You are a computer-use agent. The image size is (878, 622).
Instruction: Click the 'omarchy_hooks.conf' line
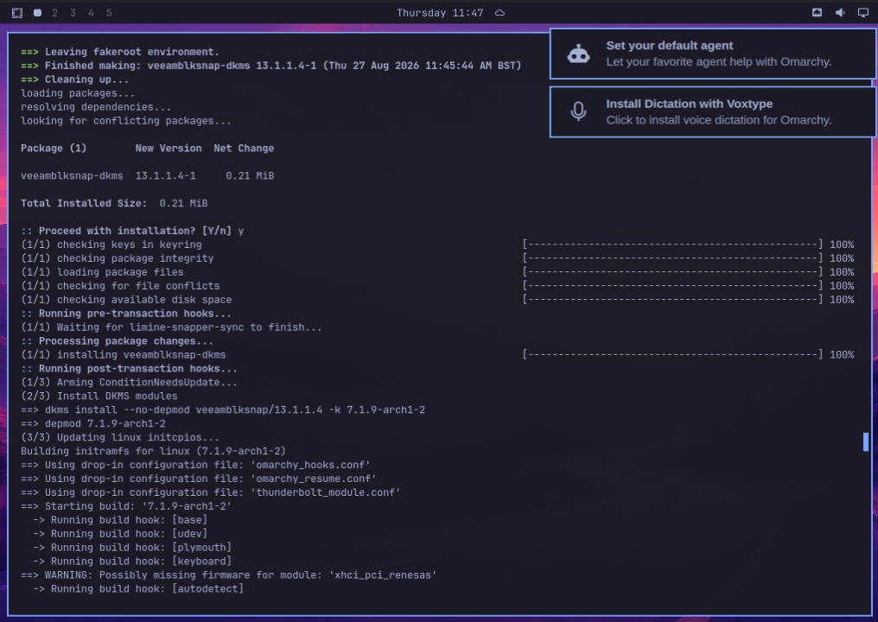(195, 465)
